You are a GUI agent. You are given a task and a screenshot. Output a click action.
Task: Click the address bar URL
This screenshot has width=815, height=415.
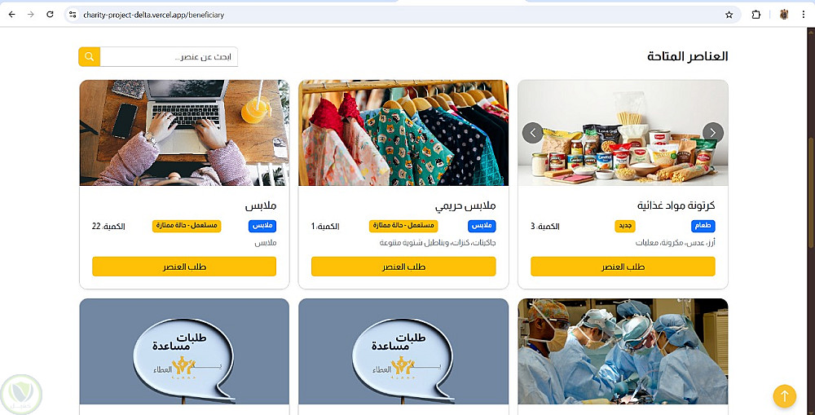[154, 15]
